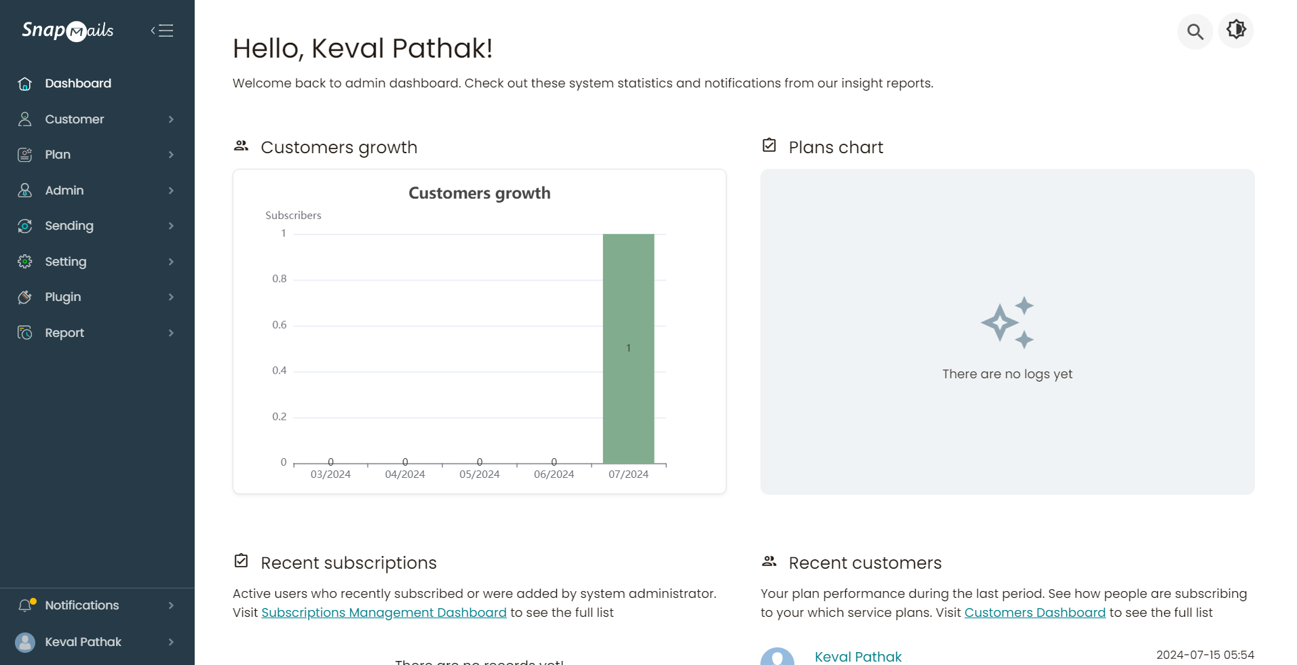Image resolution: width=1297 pixels, height=665 pixels.
Task: Expand the Setting menu chevron
Action: pos(171,262)
